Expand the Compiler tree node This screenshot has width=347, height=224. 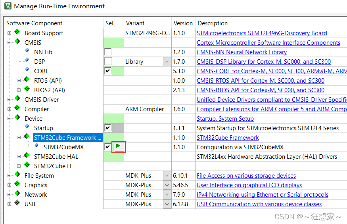pyautogui.click(x=9, y=109)
